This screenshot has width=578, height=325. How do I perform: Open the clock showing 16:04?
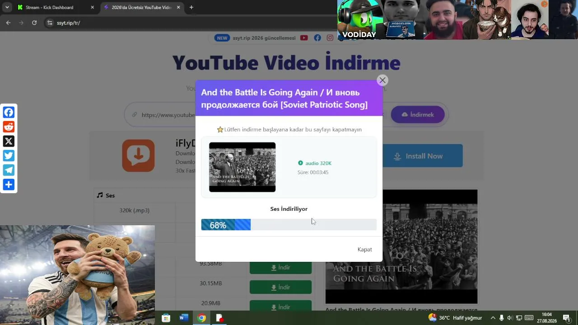coord(547,318)
